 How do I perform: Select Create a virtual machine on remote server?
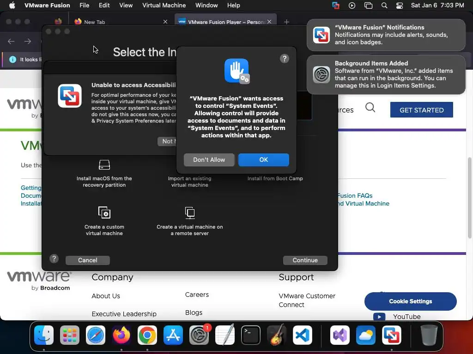point(189,221)
